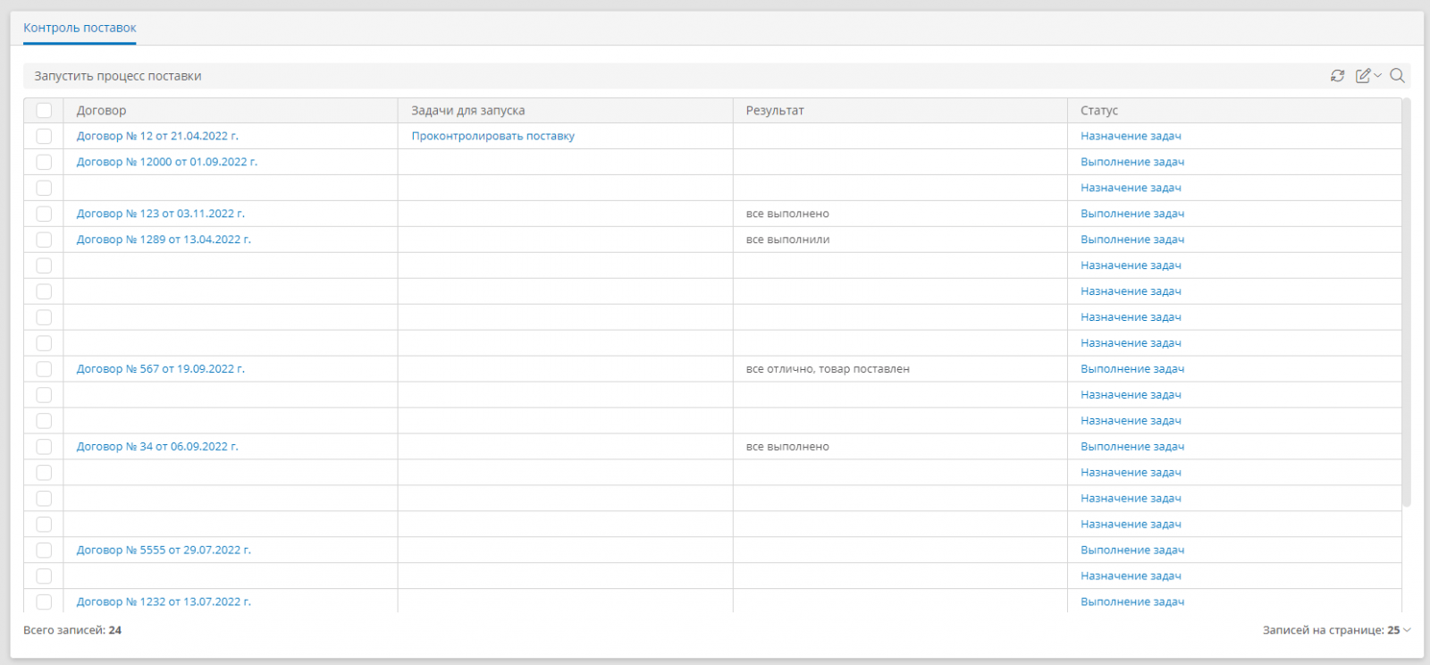Select the checkbox for Договор № 567
The height and width of the screenshot is (665, 1430).
pyautogui.click(x=44, y=369)
